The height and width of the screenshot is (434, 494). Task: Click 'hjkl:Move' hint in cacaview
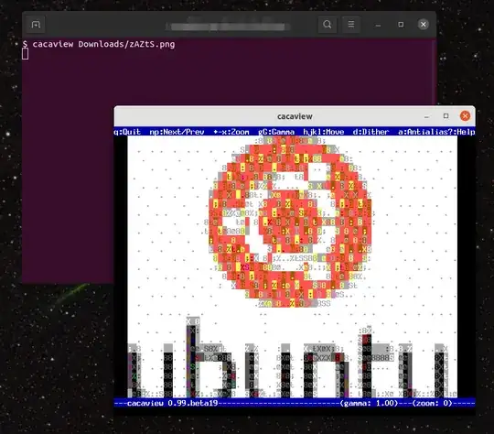[324, 132]
